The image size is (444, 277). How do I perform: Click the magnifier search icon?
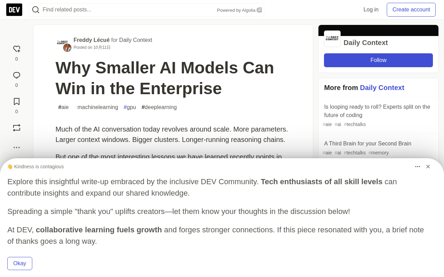coord(36,10)
